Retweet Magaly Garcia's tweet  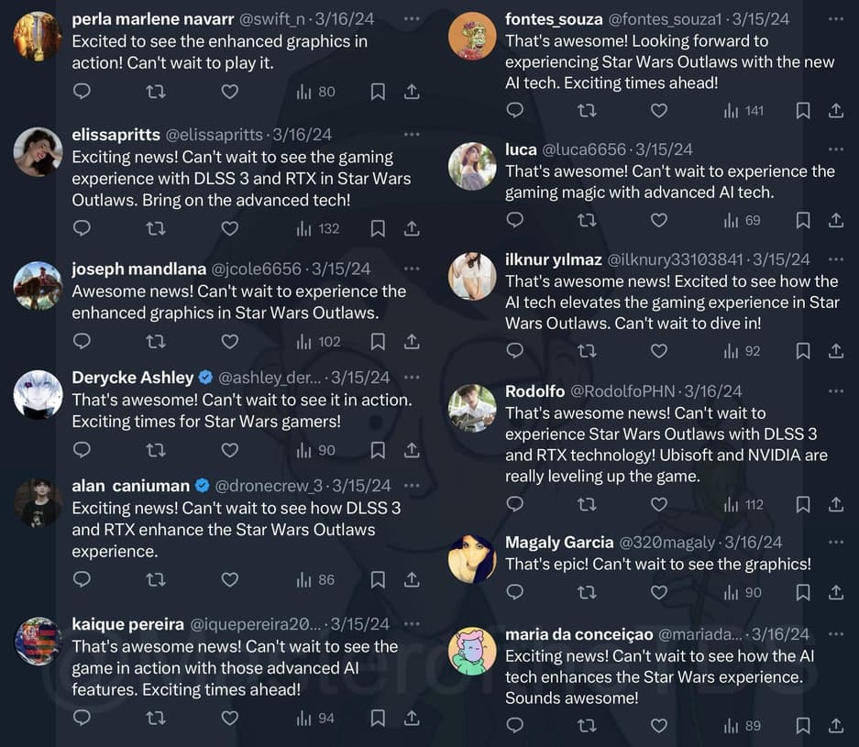point(587,593)
